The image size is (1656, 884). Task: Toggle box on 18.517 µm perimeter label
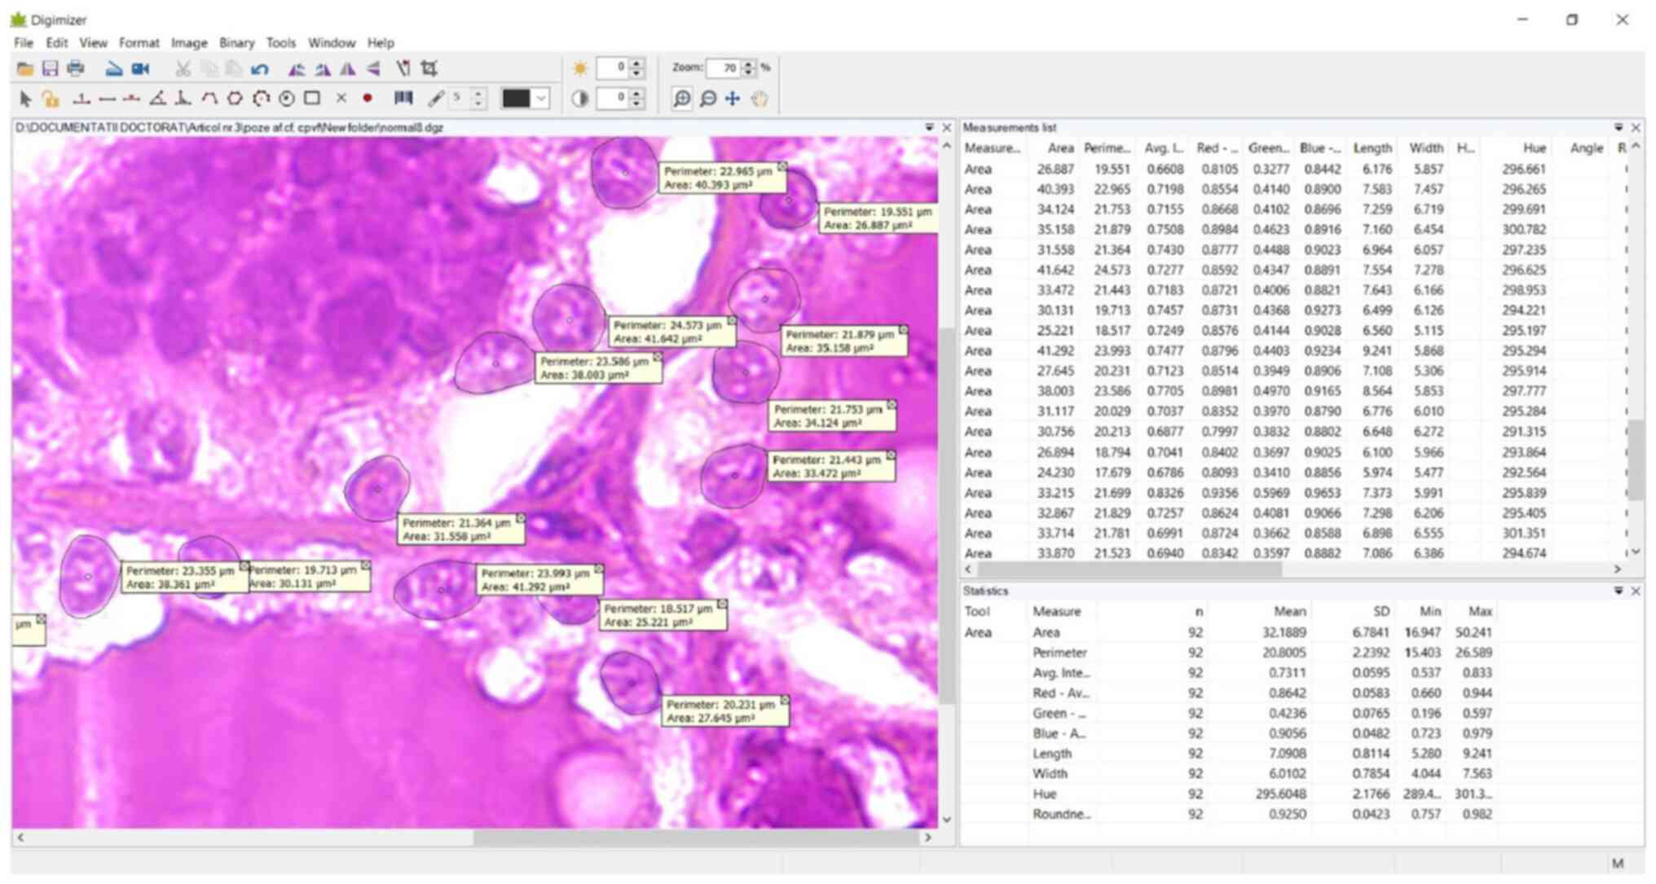click(722, 605)
